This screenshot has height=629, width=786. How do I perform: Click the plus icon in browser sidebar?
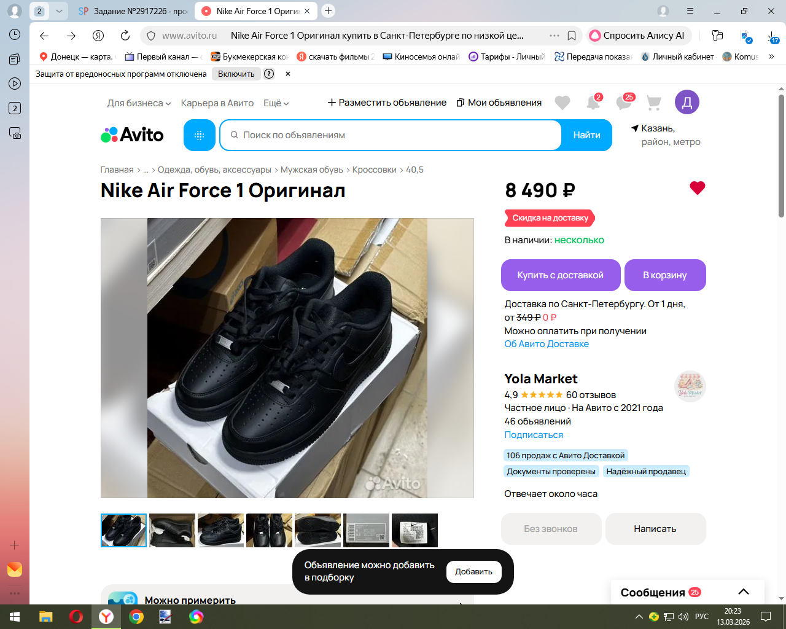(15, 545)
